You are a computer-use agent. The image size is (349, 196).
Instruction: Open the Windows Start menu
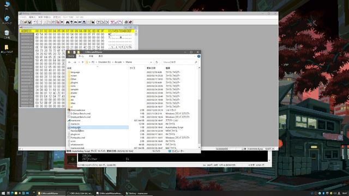click(x=3, y=193)
